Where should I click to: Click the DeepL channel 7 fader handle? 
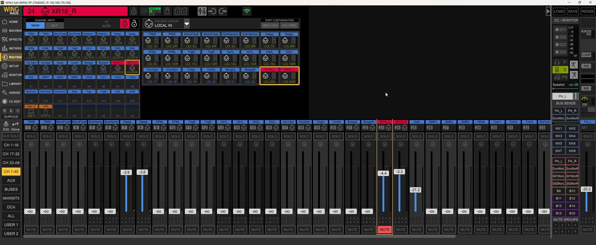click(x=126, y=172)
